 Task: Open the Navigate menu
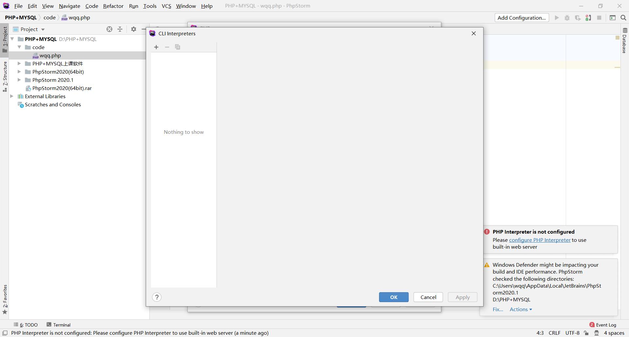(x=69, y=6)
